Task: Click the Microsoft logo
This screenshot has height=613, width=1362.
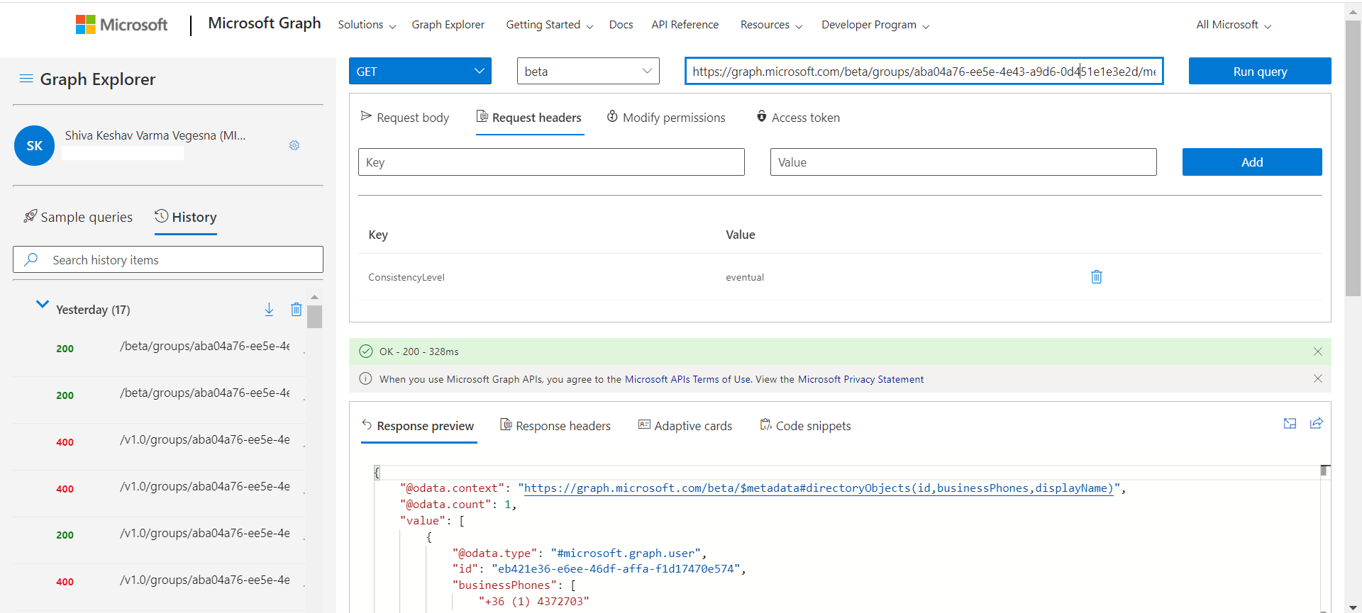Action: 122,25
